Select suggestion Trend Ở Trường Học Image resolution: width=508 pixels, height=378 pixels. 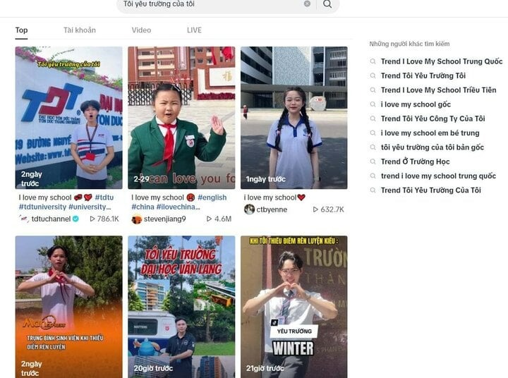pyautogui.click(x=416, y=161)
